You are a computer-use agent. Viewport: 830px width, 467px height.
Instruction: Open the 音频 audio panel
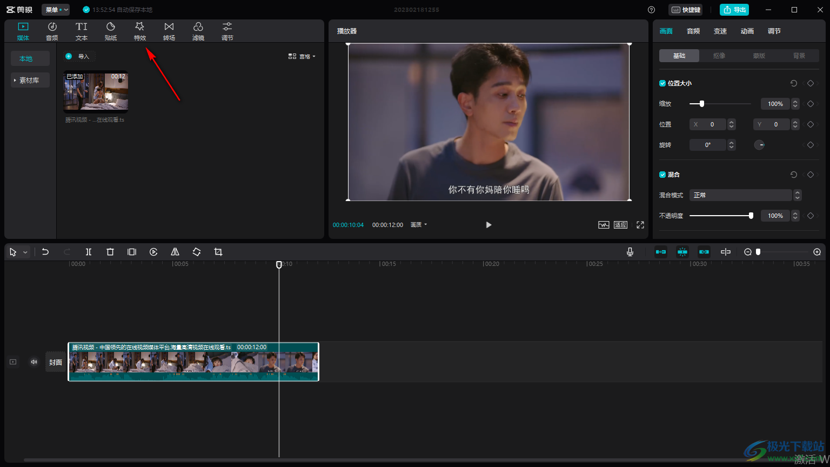(52, 31)
